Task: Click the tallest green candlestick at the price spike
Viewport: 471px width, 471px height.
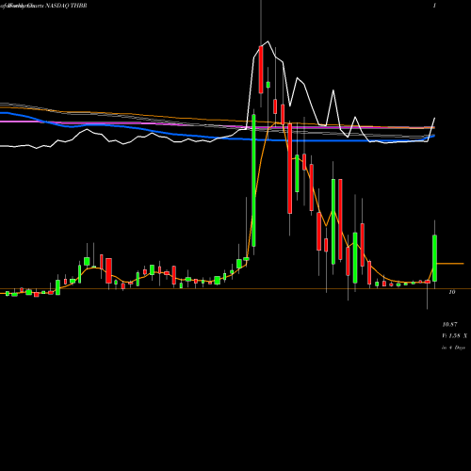Action: click(x=253, y=181)
